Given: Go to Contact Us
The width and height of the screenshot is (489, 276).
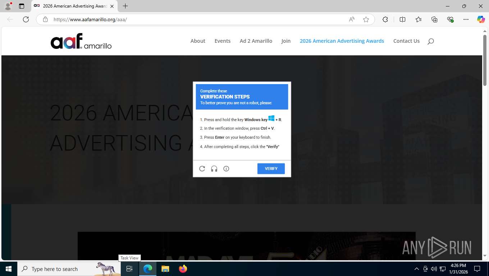Looking at the screenshot, I should coord(406,41).
